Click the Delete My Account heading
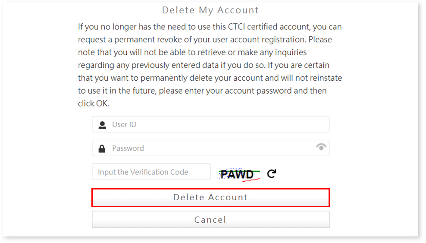This screenshot has width=426, height=243. point(210,10)
